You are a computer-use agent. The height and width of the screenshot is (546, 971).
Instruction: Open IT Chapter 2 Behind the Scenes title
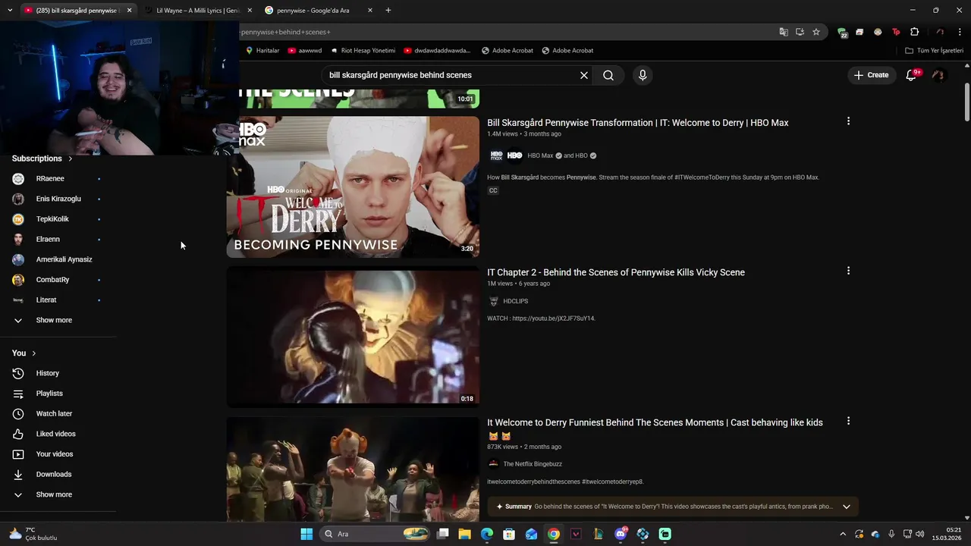pyautogui.click(x=616, y=272)
